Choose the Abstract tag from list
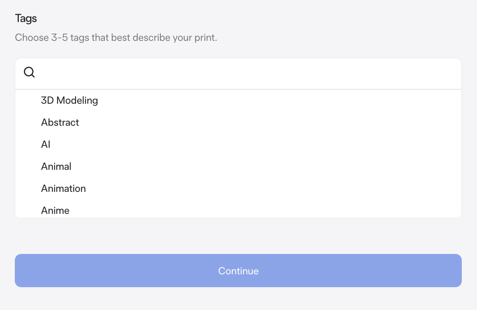Image resolution: width=477 pixels, height=310 pixels. point(238,123)
